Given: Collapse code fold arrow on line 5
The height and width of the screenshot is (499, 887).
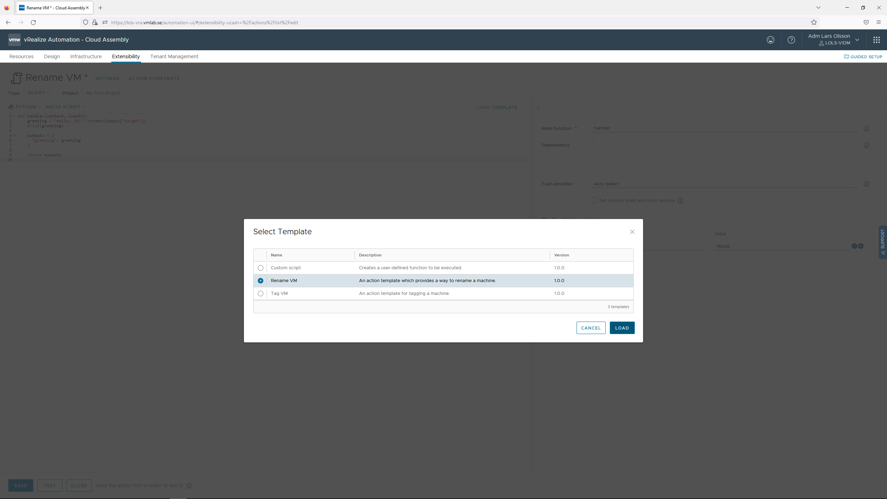Looking at the screenshot, I should [x=14, y=135].
